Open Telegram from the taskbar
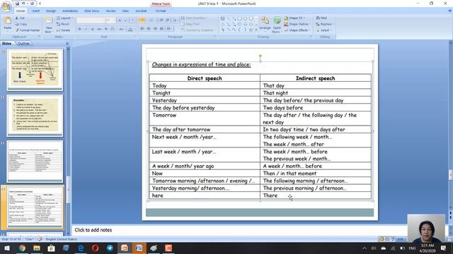The height and width of the screenshot is (254, 453). click(110, 248)
